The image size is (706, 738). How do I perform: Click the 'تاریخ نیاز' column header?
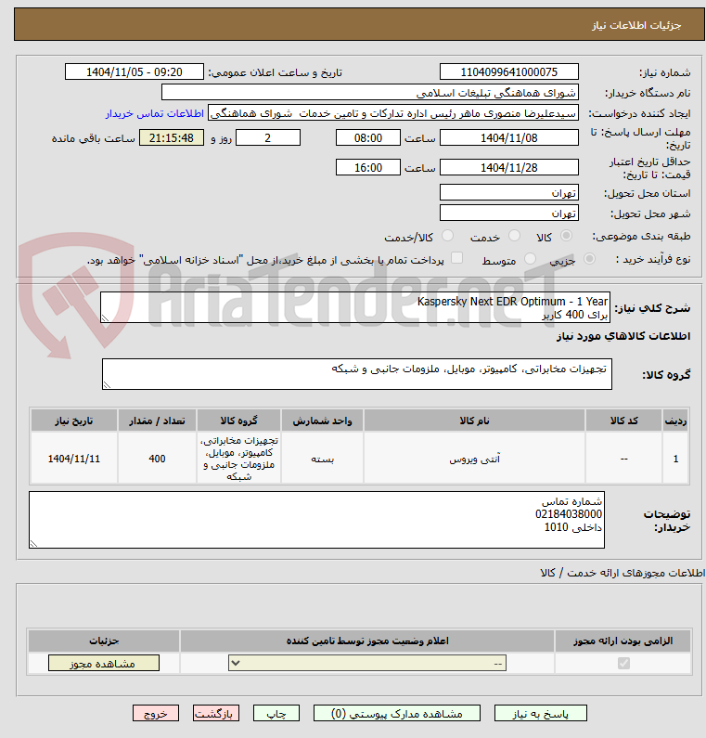pos(74,421)
